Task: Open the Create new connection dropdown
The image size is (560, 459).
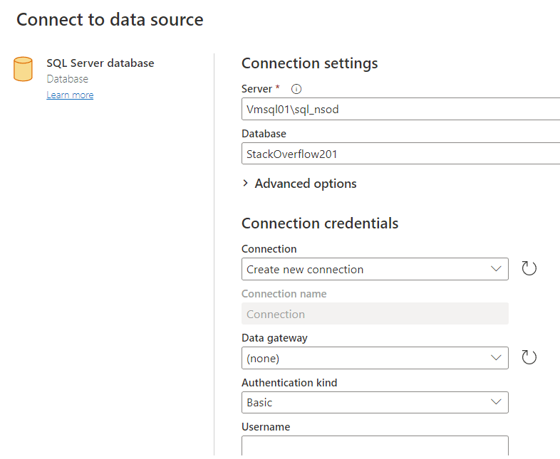Action: [375, 269]
